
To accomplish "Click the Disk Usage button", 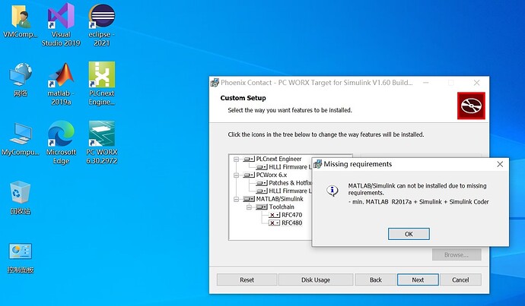I will coord(316,280).
